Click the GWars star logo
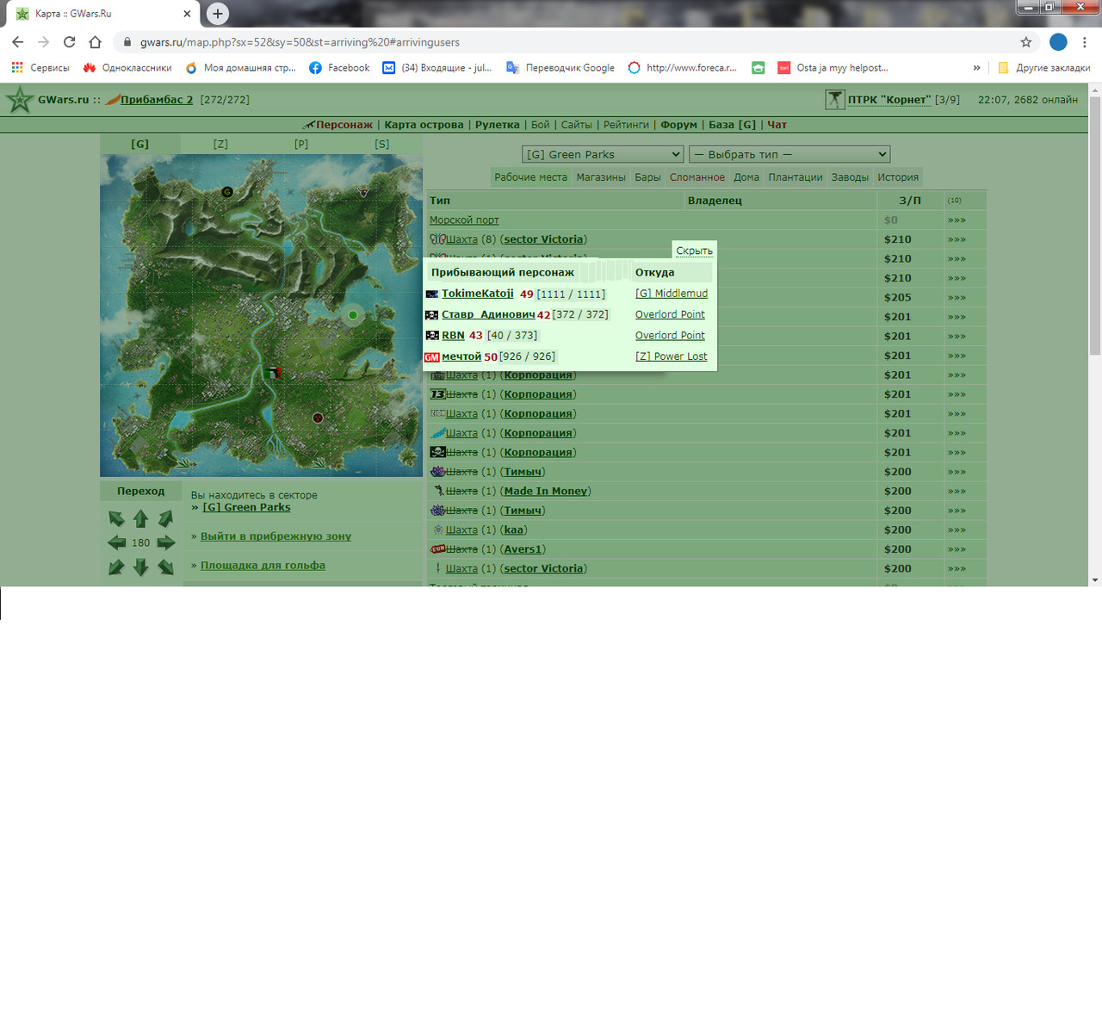The image size is (1102, 1028). pyautogui.click(x=20, y=100)
